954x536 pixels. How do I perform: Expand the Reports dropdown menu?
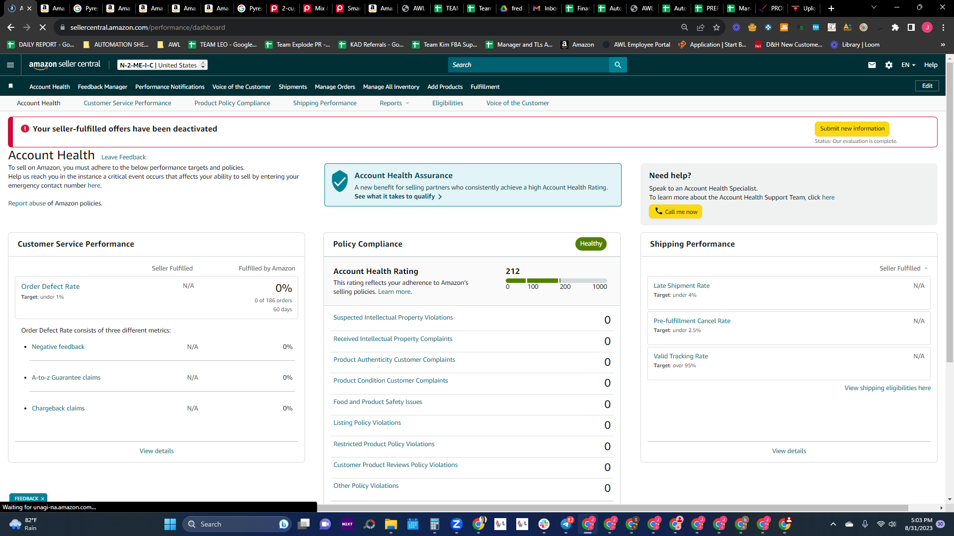point(395,103)
